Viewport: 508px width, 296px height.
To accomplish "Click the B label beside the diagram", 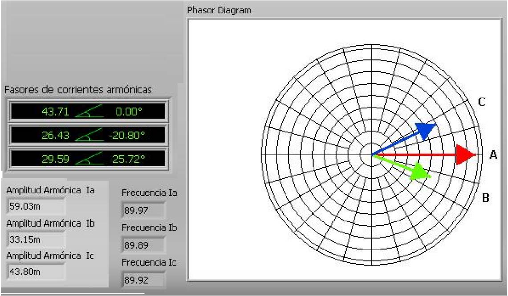I will pyautogui.click(x=486, y=198).
